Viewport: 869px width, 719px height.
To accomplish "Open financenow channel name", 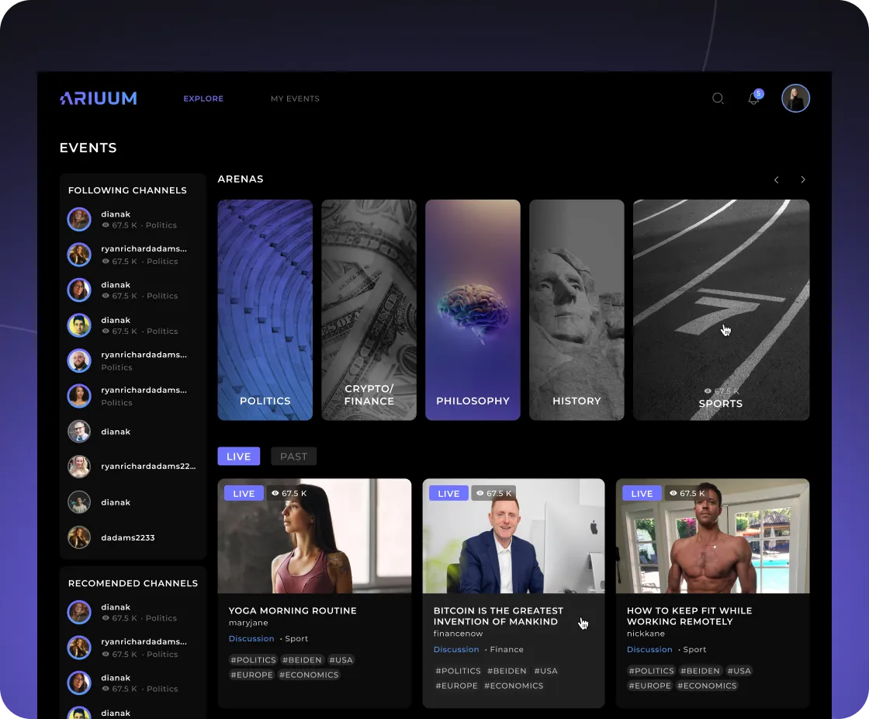I will tap(459, 634).
